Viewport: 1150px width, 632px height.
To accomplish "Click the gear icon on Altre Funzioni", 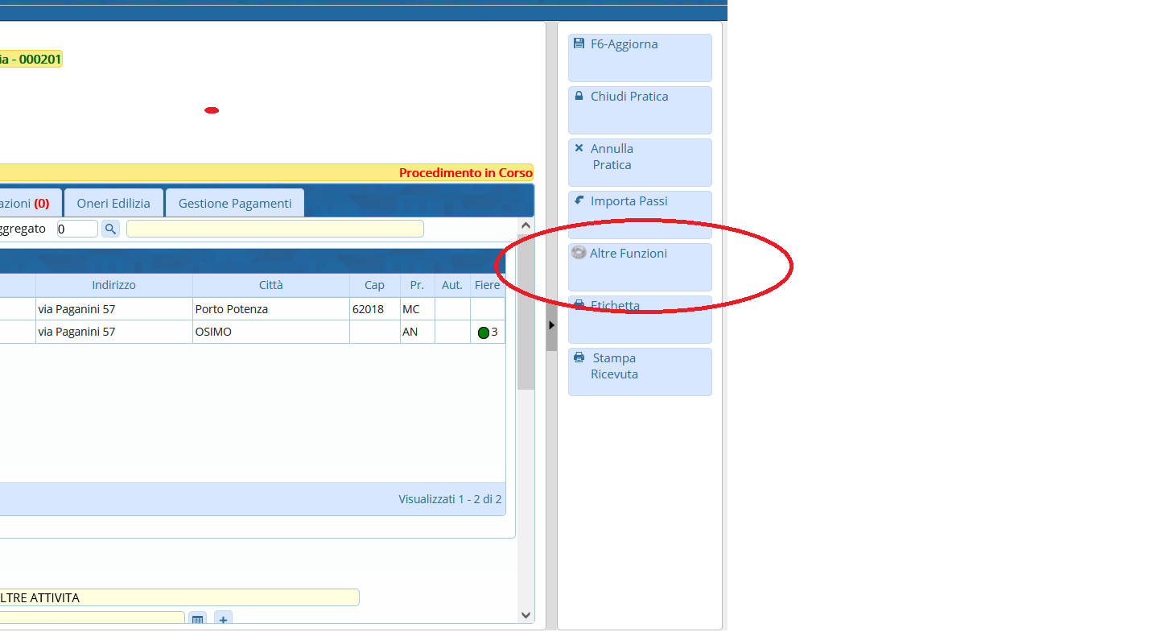I will coord(578,253).
